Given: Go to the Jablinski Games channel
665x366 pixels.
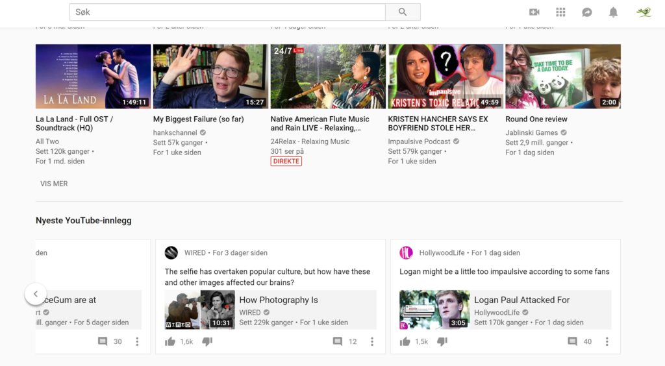Looking at the screenshot, I should tap(532, 132).
